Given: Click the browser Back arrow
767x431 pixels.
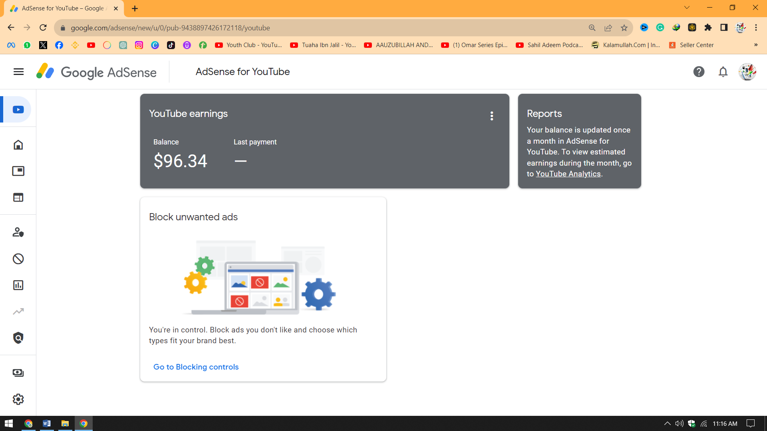Looking at the screenshot, I should point(11,28).
